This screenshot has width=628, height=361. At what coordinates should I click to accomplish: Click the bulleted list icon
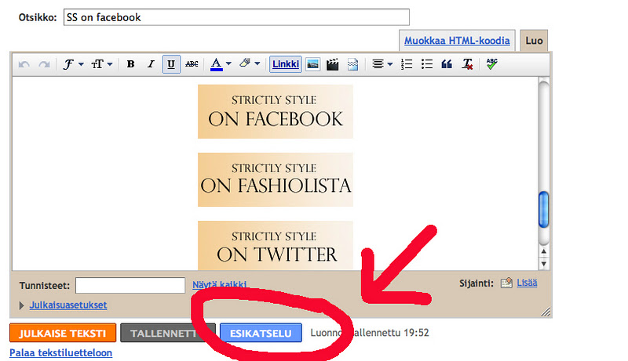(x=427, y=64)
